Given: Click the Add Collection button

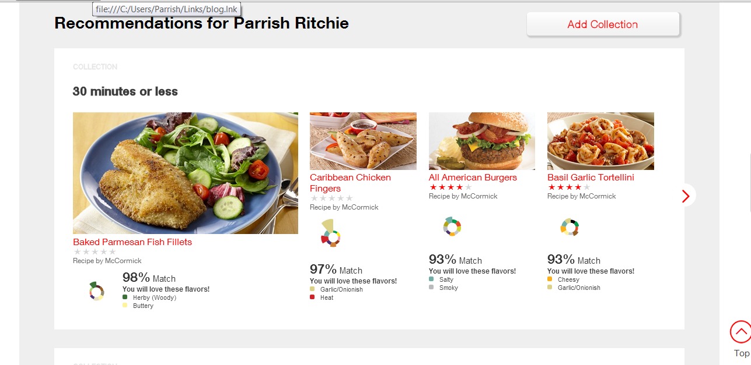Looking at the screenshot, I should (603, 24).
